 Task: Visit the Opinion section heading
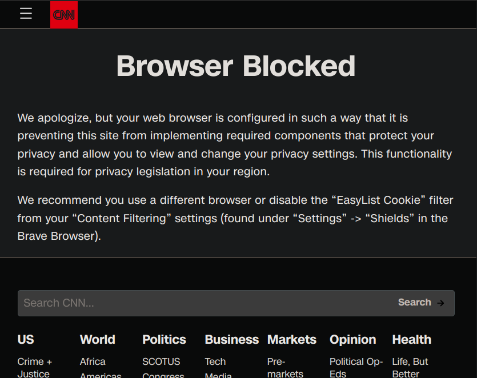(352, 340)
